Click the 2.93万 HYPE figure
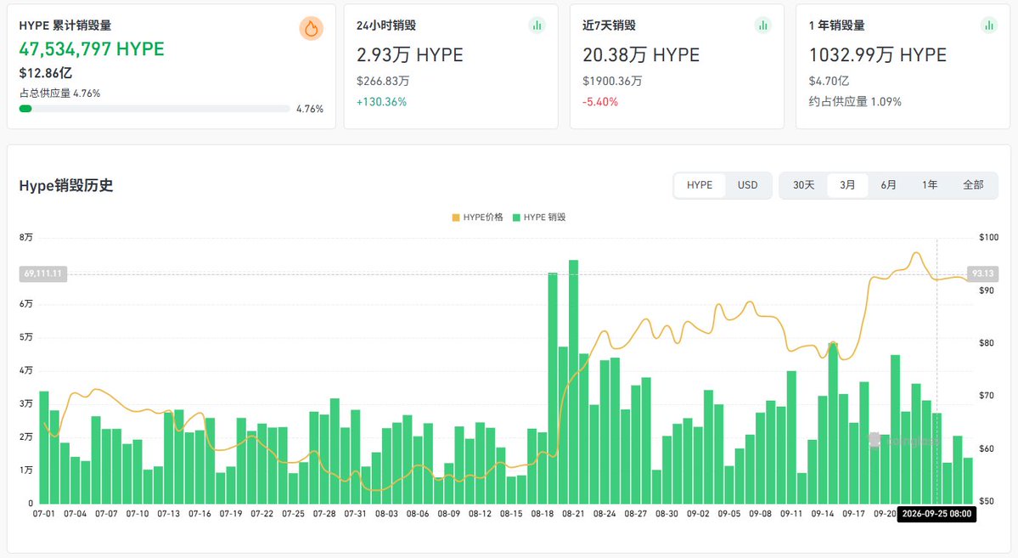Screen dimensions: 1018x558 tap(410, 54)
